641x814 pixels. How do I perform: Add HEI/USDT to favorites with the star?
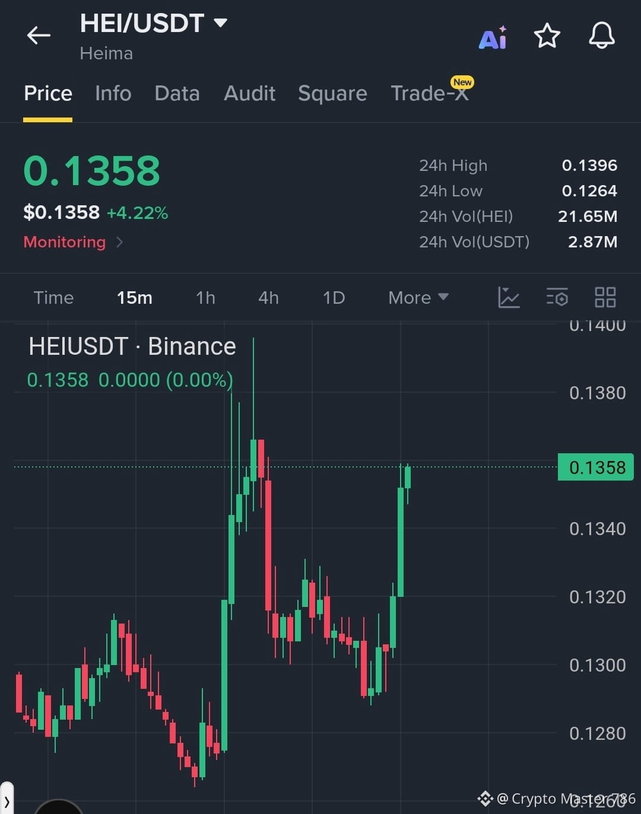click(x=547, y=36)
